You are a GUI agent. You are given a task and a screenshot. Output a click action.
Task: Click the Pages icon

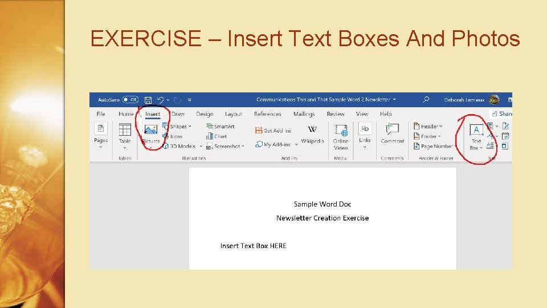click(100, 128)
